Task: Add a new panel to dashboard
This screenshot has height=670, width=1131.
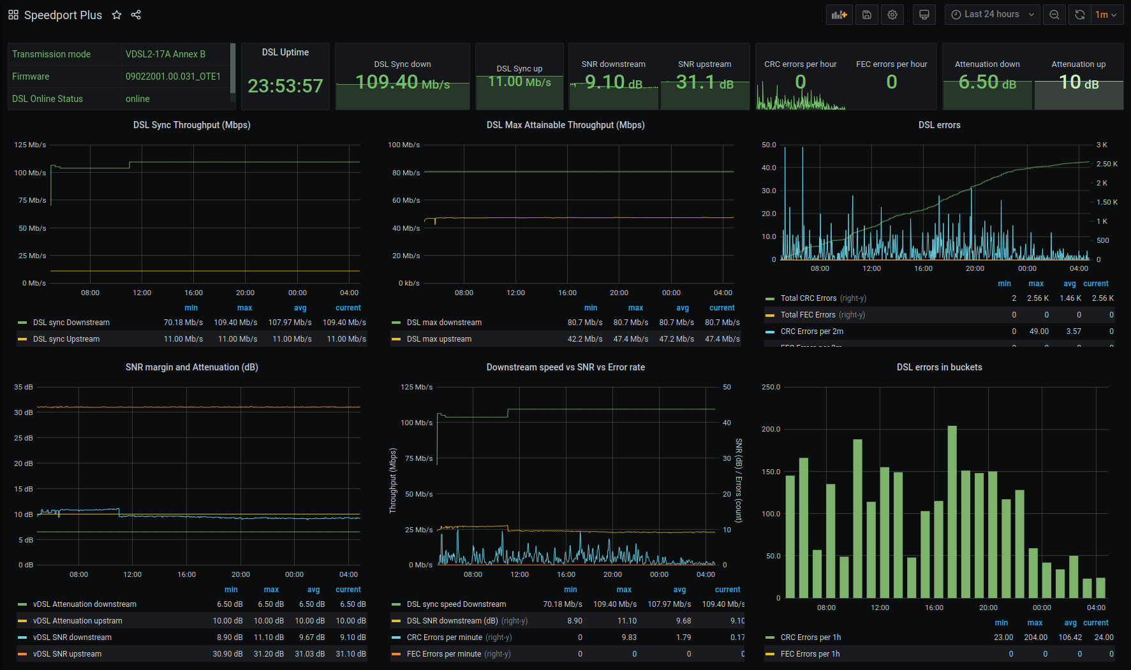Action: pyautogui.click(x=839, y=15)
